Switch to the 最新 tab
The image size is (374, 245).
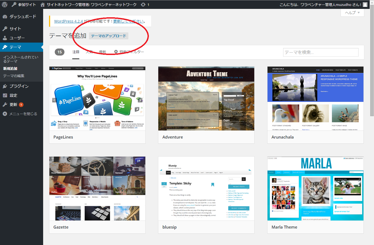(x=102, y=52)
